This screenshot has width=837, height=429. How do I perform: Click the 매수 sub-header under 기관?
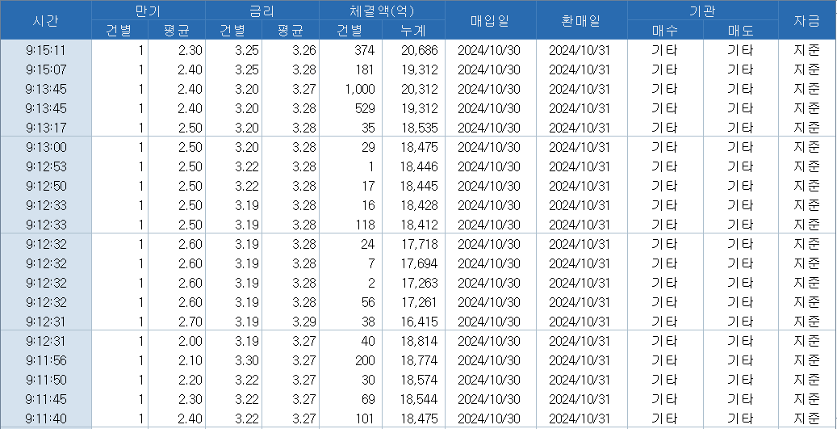[665, 31]
